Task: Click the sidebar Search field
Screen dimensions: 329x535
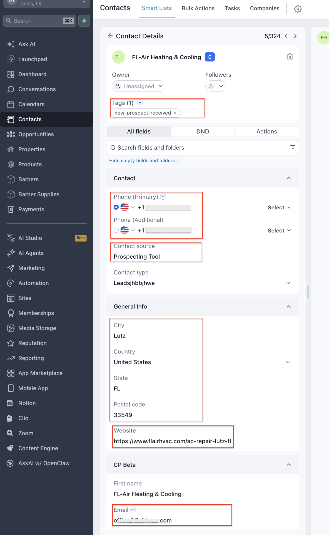Action: click(x=40, y=21)
